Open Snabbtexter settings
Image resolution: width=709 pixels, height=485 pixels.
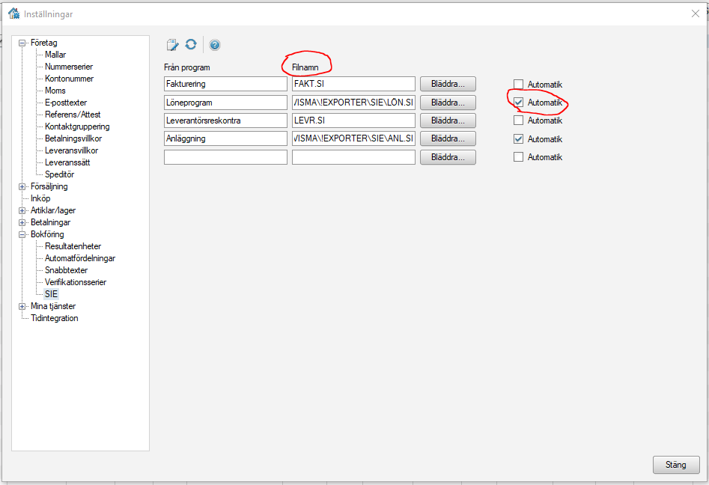tap(66, 270)
